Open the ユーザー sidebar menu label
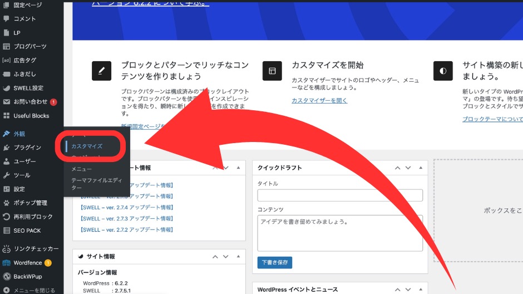Image resolution: width=523 pixels, height=294 pixels. tap(24, 161)
